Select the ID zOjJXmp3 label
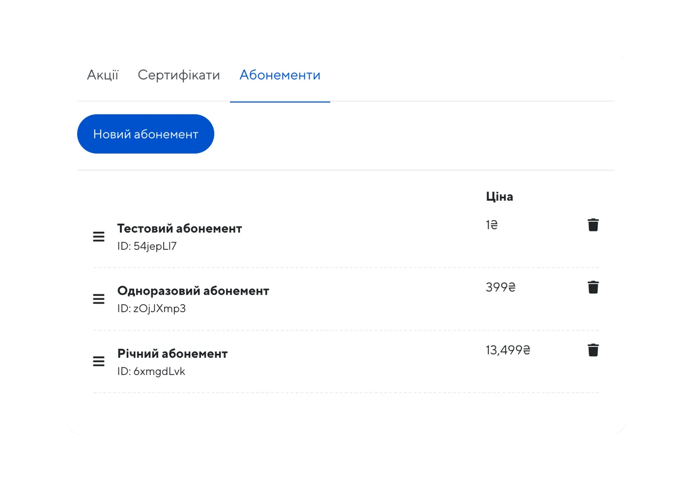 pyautogui.click(x=151, y=309)
